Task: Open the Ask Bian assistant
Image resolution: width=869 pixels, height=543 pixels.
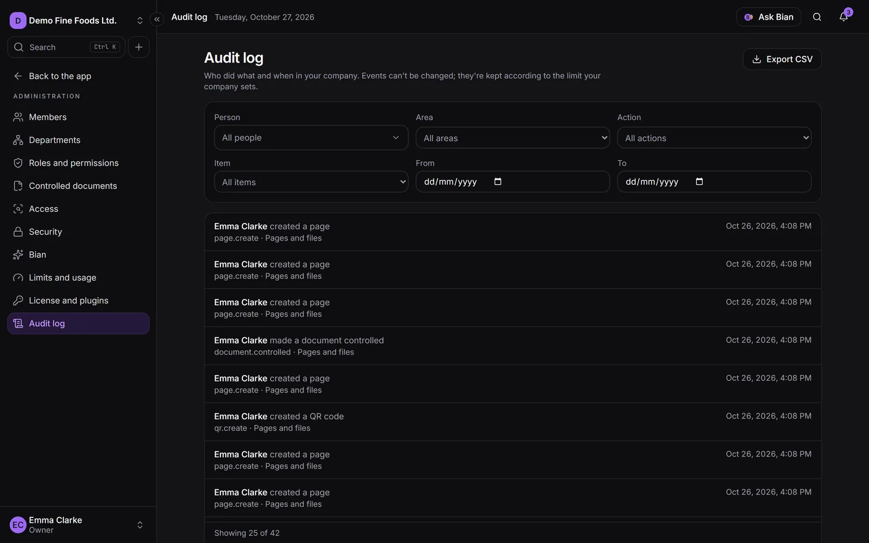Action: tap(769, 17)
